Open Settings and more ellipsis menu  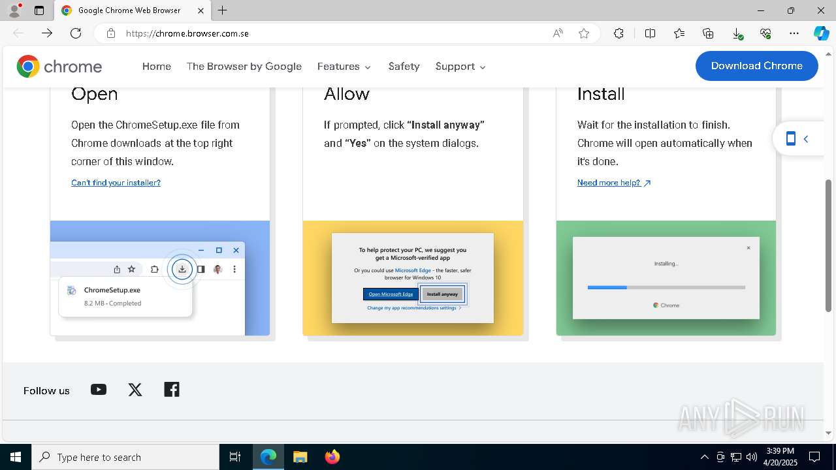pos(794,33)
